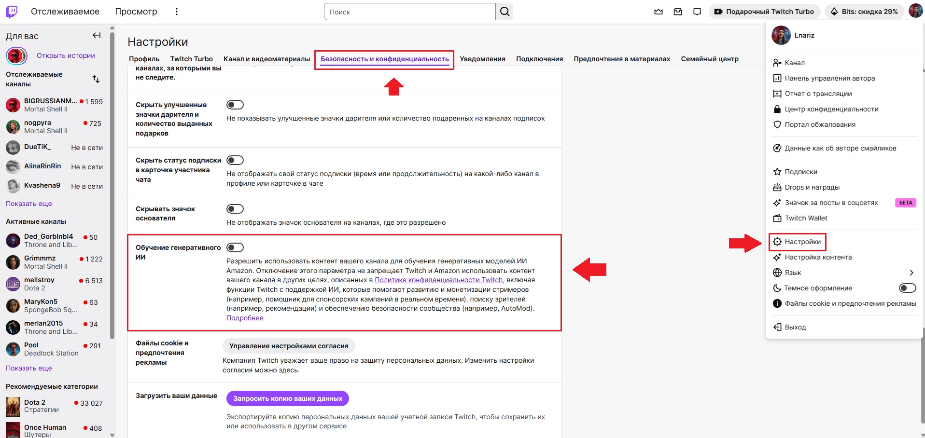Open the whispers chat icon

(x=697, y=12)
